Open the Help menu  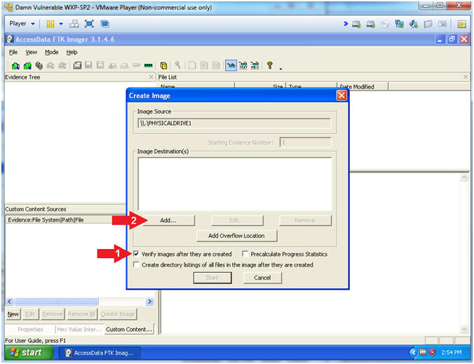[x=72, y=53]
